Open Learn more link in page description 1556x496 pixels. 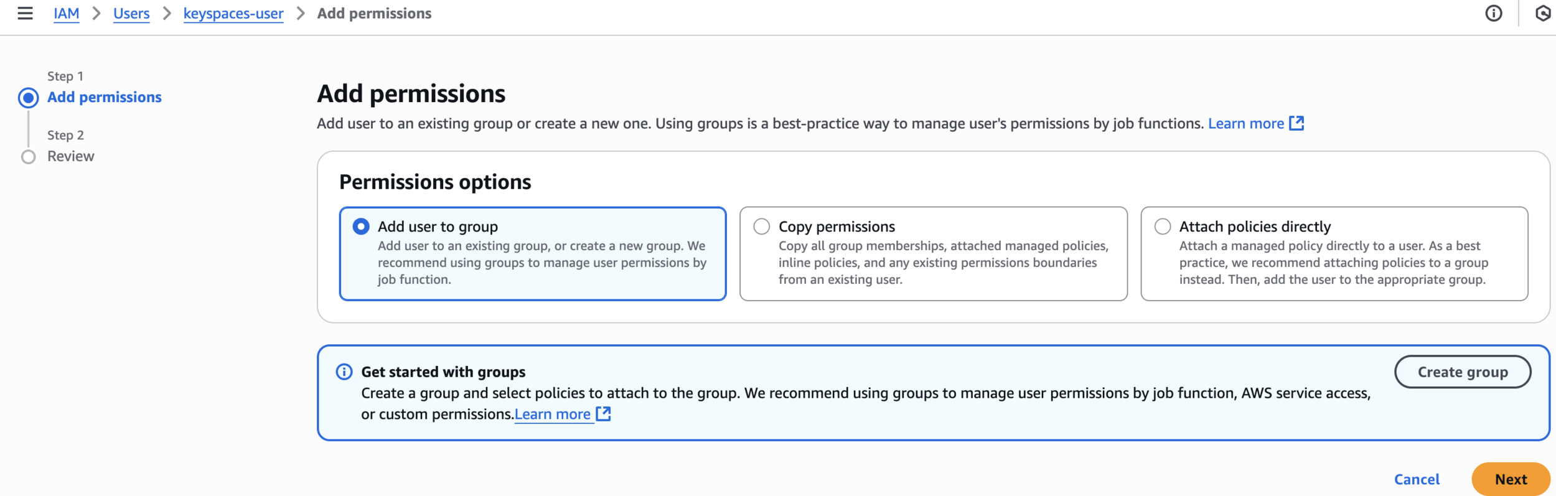click(1245, 123)
